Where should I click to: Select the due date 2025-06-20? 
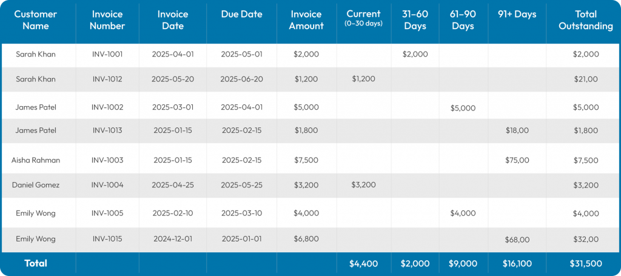click(241, 79)
